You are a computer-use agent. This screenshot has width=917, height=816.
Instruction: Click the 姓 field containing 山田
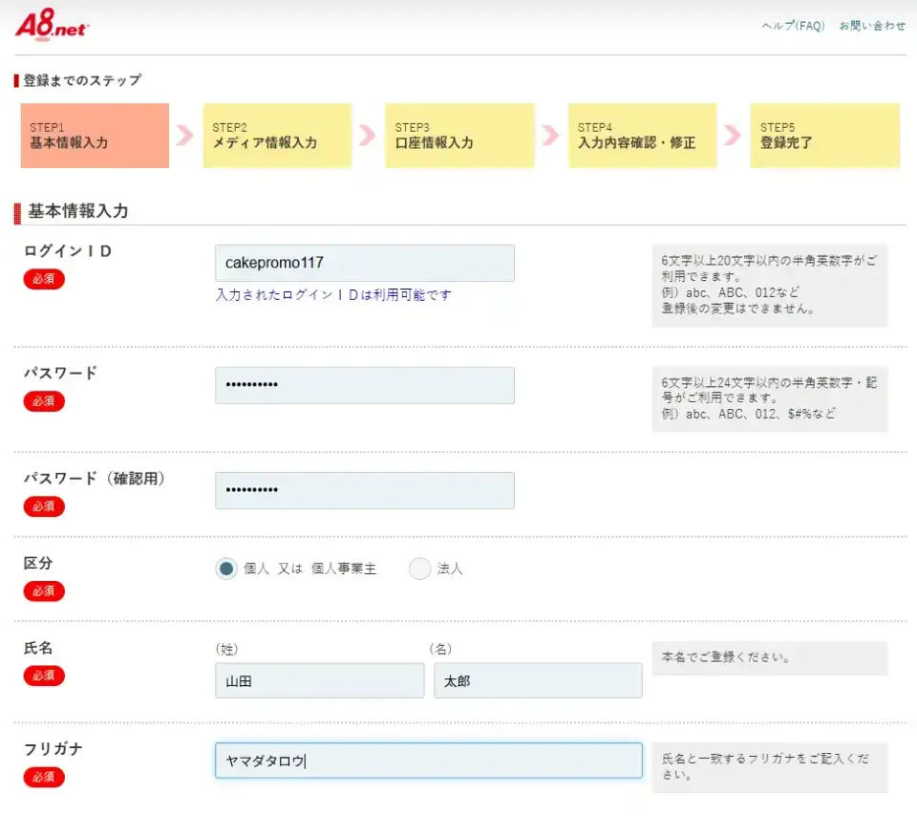pos(319,680)
